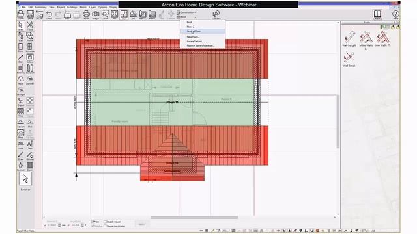
Task: Click the angle value stepper arrows
Action: pos(82,225)
